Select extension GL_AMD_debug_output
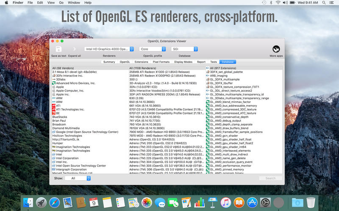339x211 pixels. tap(244, 121)
